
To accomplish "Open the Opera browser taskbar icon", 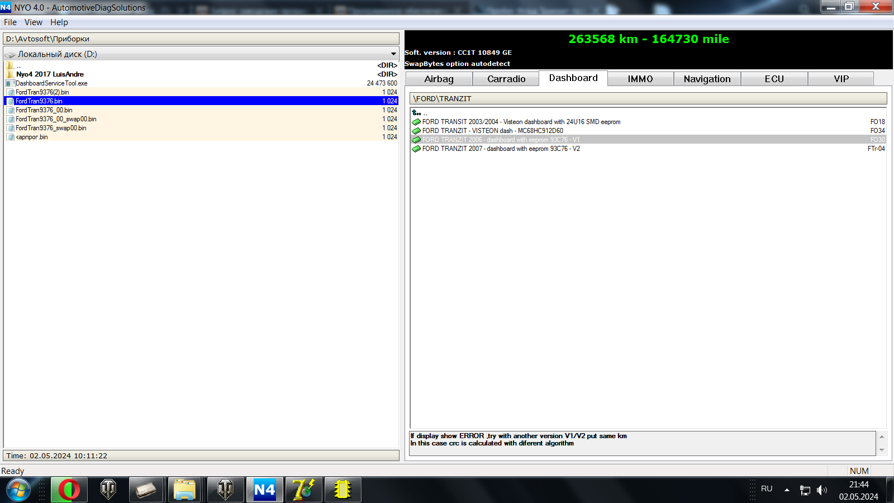I will (69, 490).
